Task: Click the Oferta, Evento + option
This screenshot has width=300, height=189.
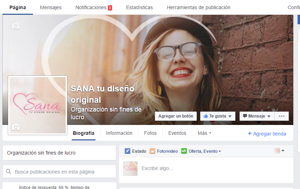Action: click(x=201, y=151)
